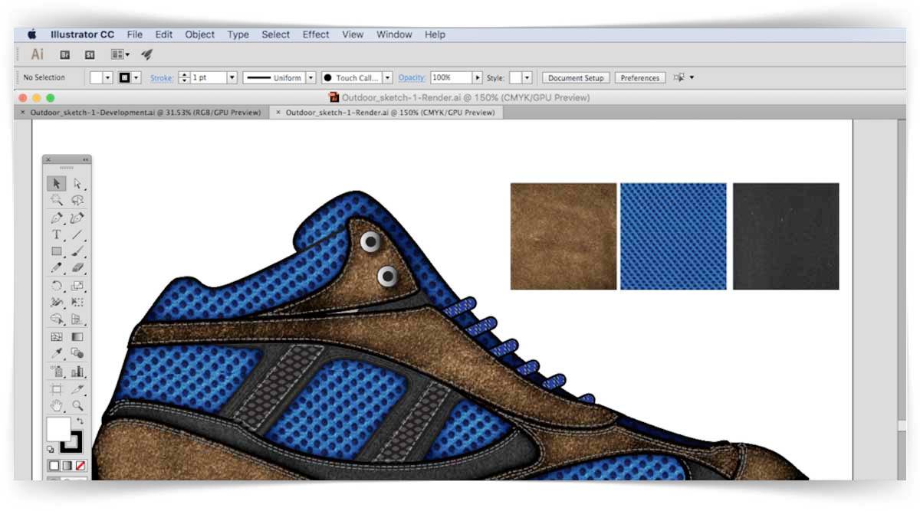Select the Rotate tool

(57, 286)
